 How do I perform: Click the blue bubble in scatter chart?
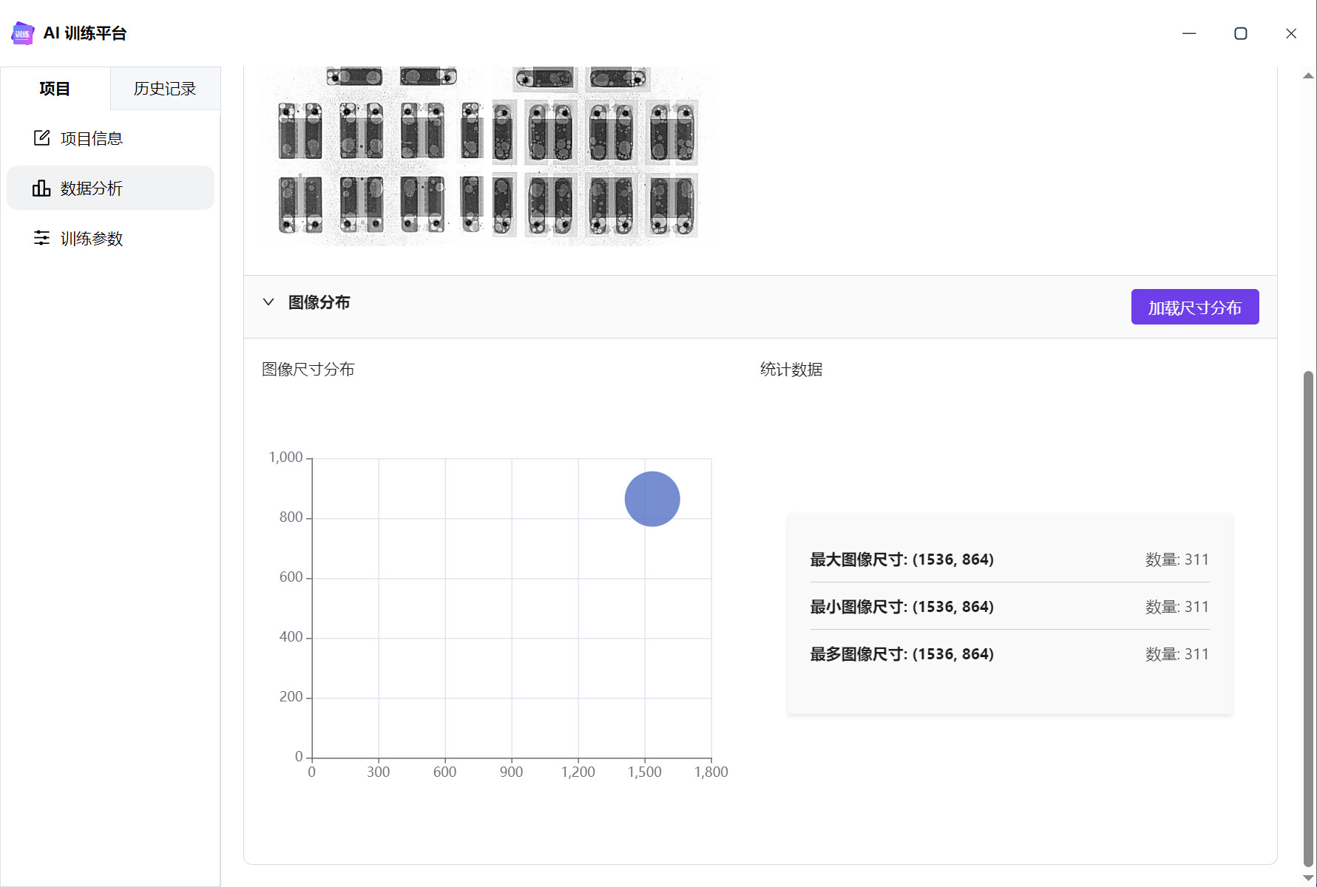point(652,499)
